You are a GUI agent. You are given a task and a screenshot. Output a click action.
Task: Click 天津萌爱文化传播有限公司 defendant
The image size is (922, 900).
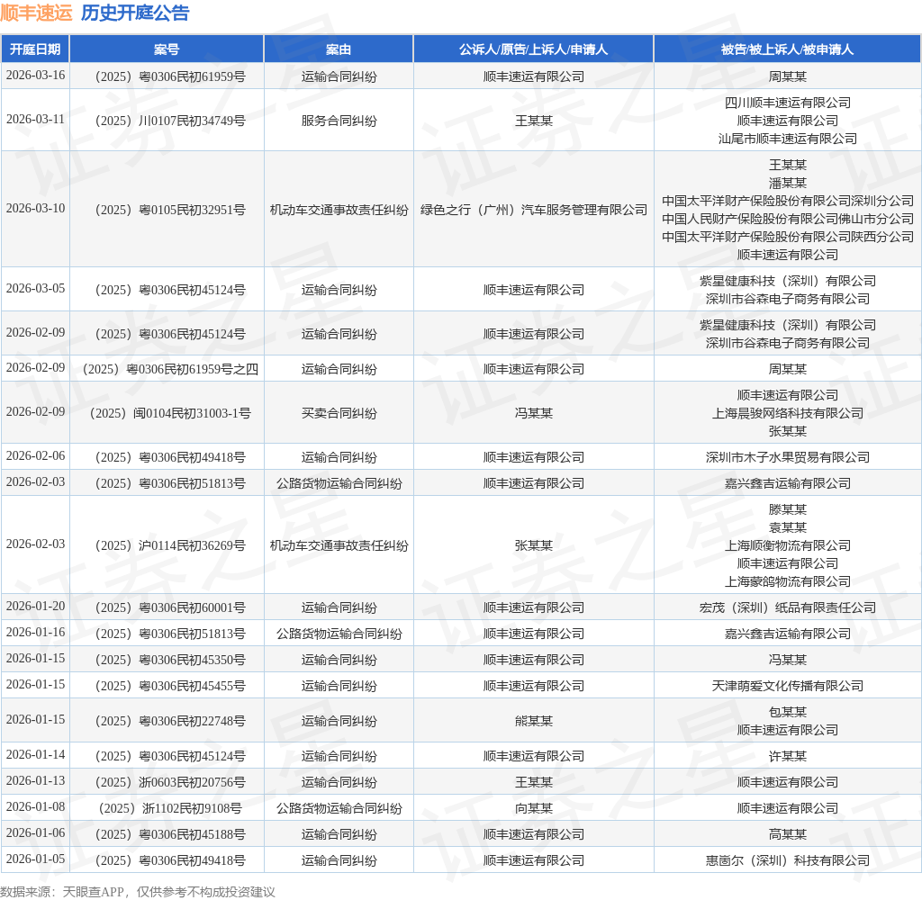coord(787,686)
